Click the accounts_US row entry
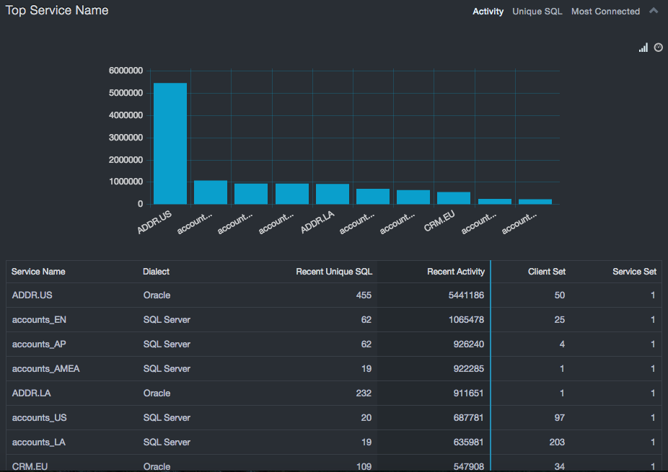The width and height of the screenshot is (668, 472). (40, 417)
